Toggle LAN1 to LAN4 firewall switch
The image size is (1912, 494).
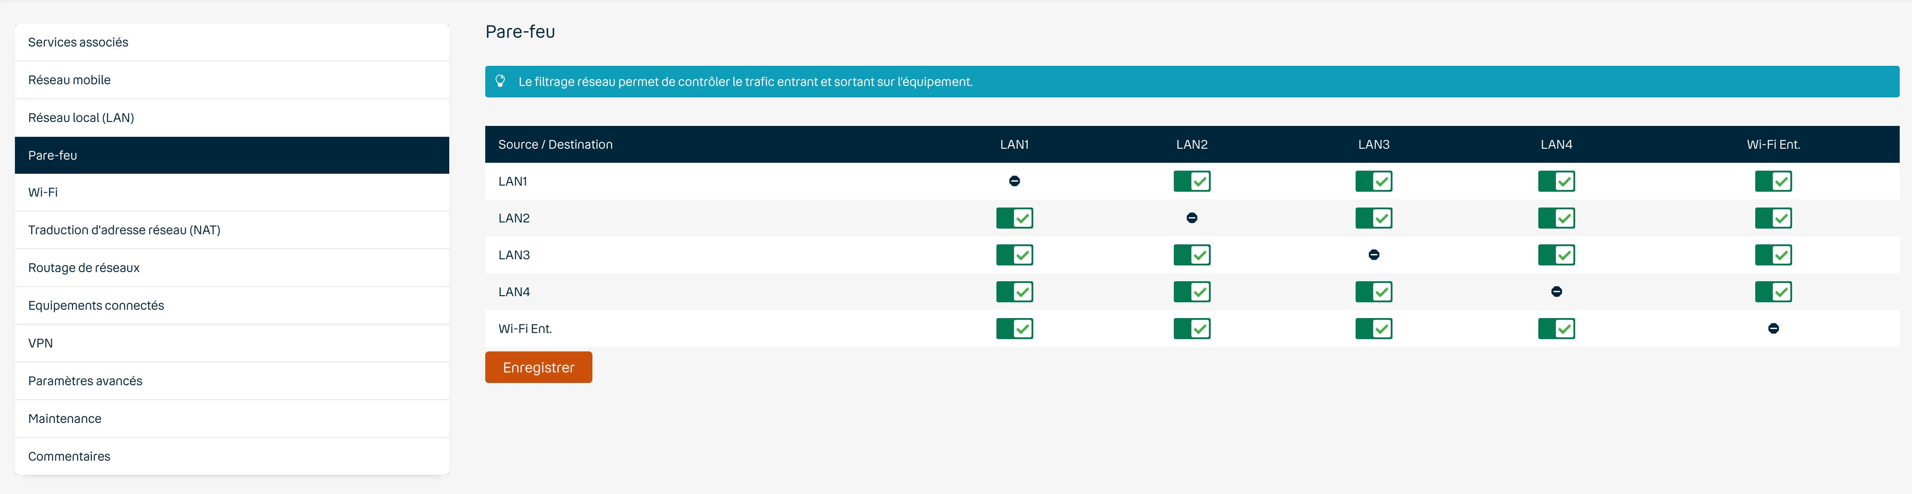coord(1556,181)
